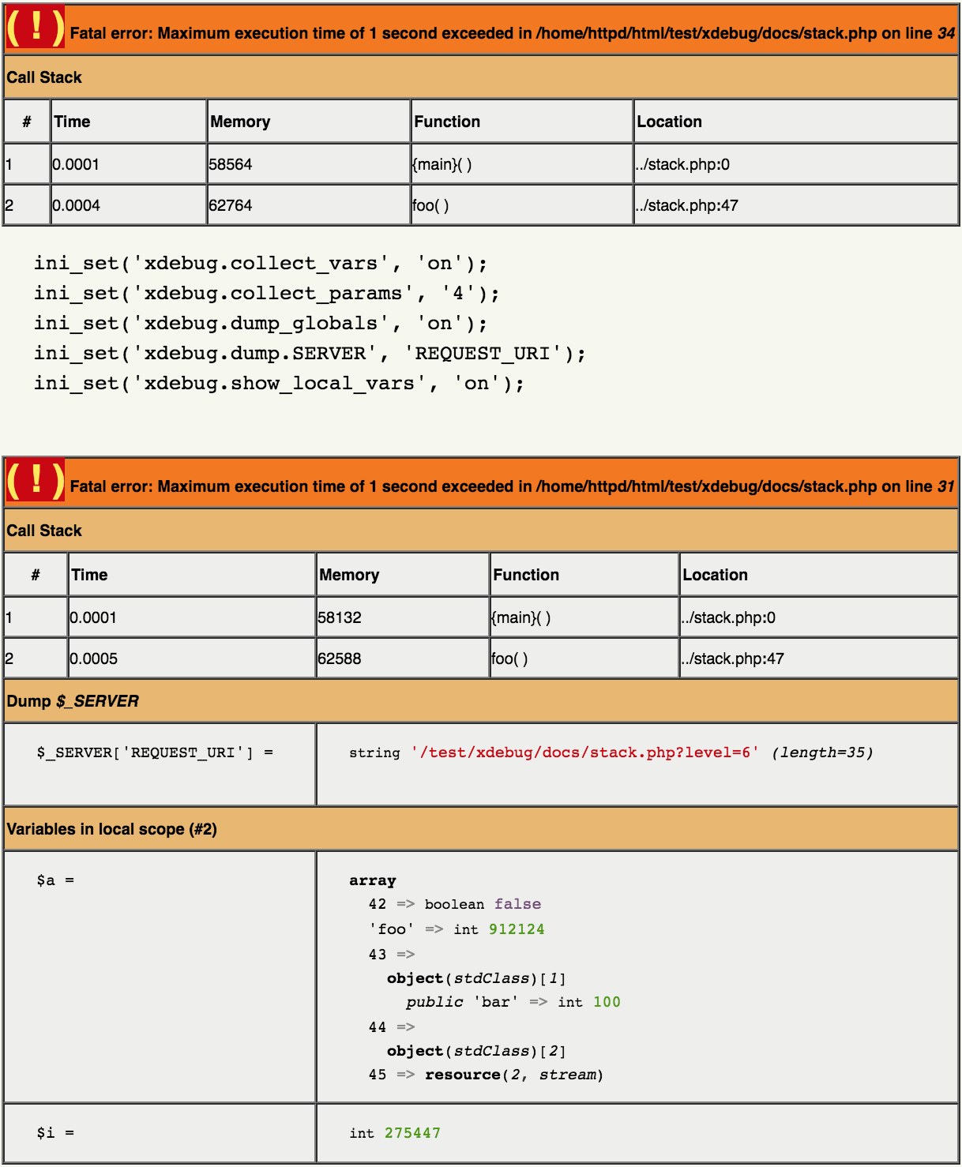Click the ../stack.php:47 location in second table
962x1167 pixels.
coord(733,659)
